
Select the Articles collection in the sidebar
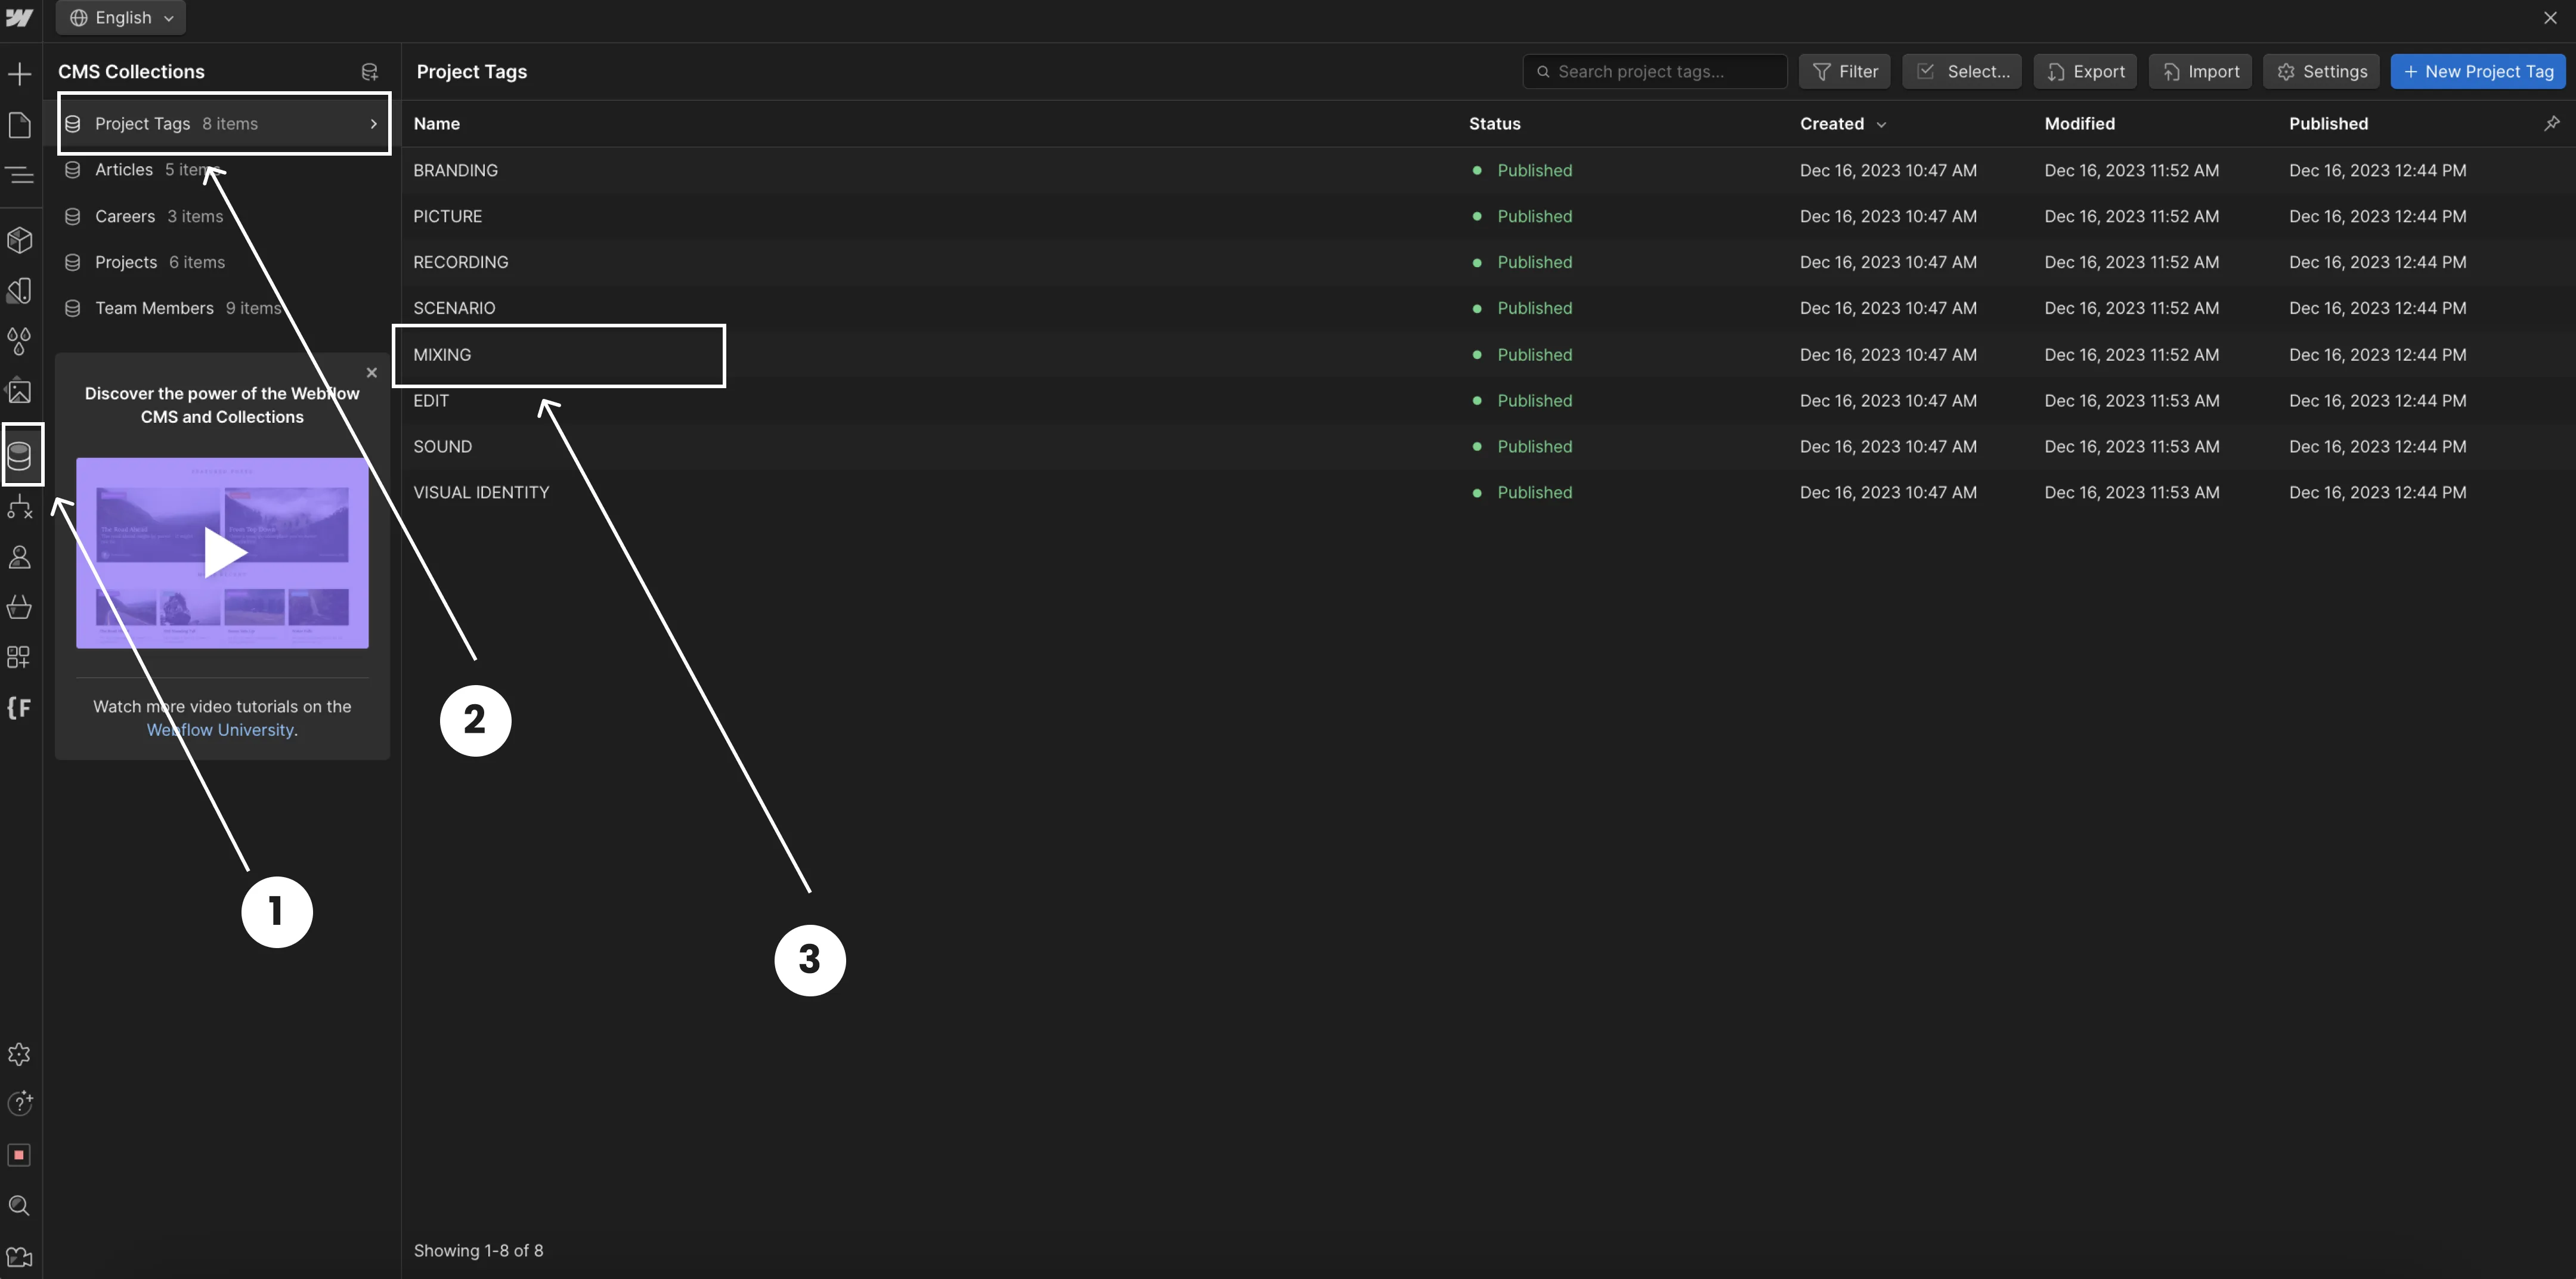pyautogui.click(x=123, y=169)
